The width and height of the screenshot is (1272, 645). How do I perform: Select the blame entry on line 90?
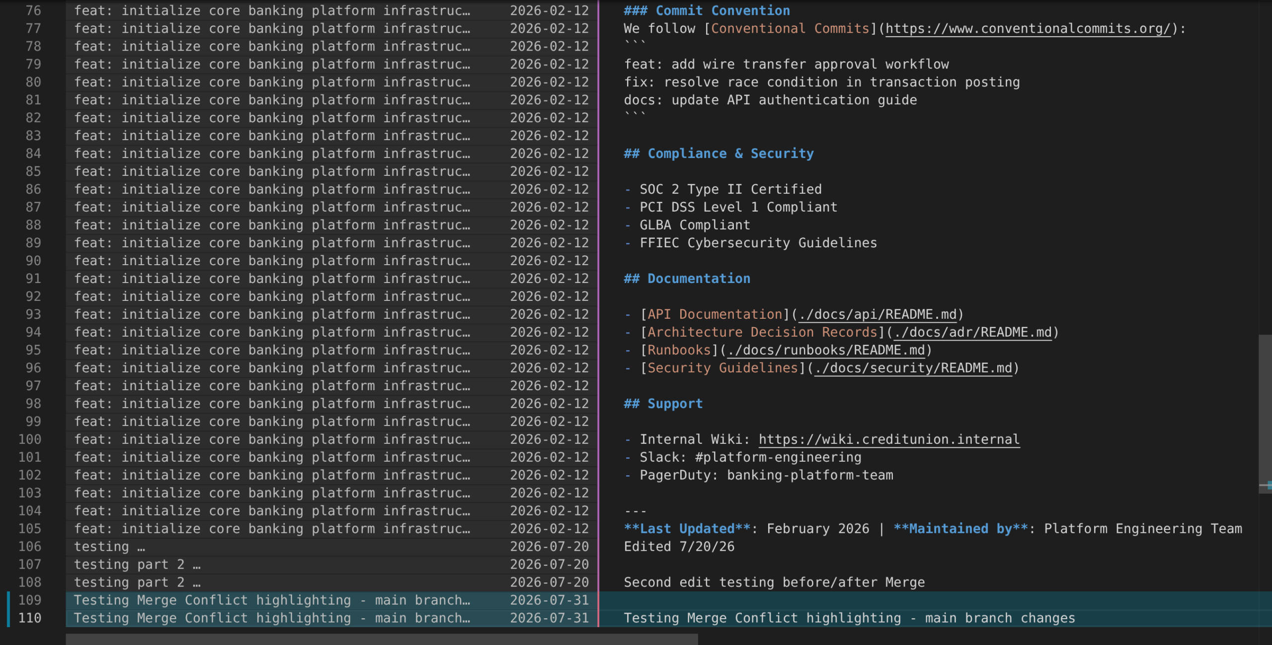coord(331,261)
